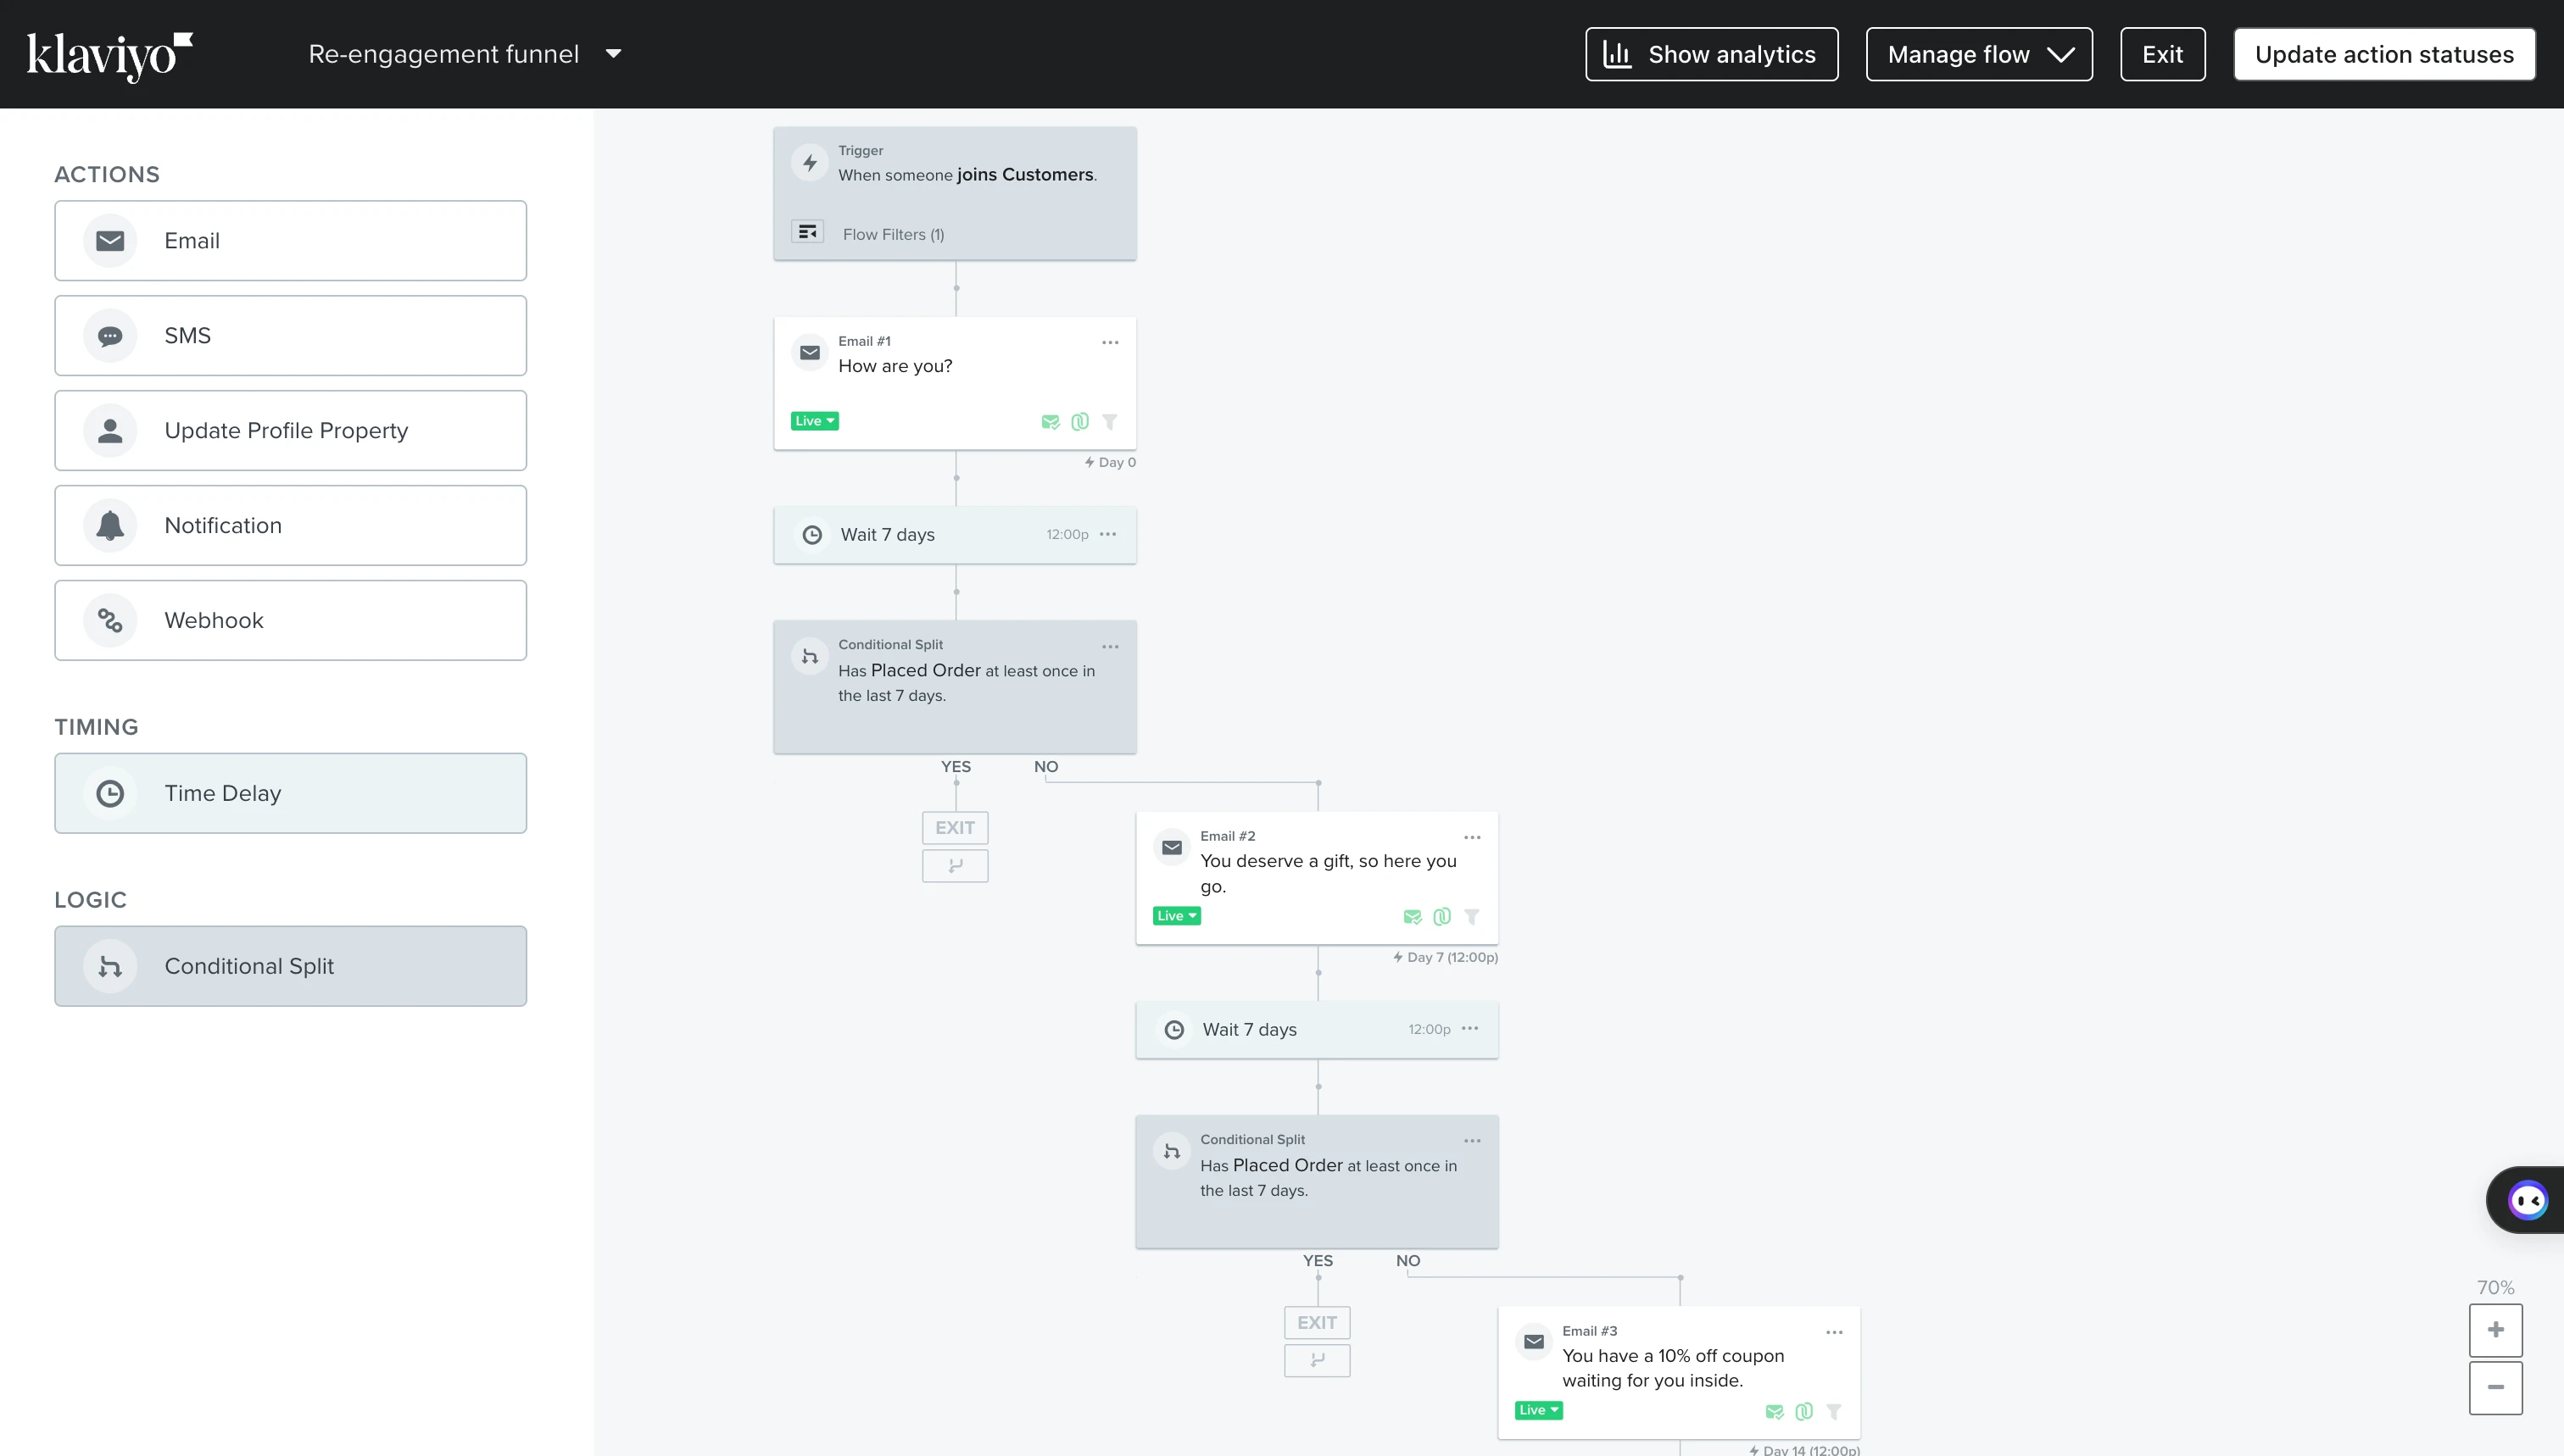Click UTM tracking icon on Email #3
This screenshot has height=1456, width=2564.
click(x=1804, y=1412)
